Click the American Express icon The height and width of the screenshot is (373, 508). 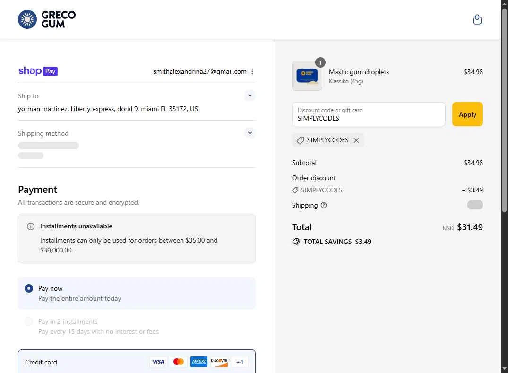coord(198,362)
